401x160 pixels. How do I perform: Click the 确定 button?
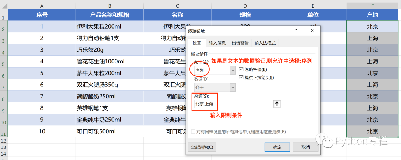click(277, 147)
